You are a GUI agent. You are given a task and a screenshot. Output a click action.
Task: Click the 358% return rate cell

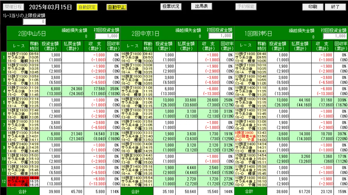coord(113,91)
